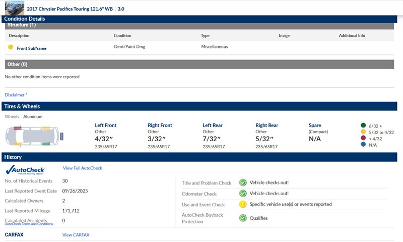The height and width of the screenshot is (242, 403).
Task: Open View Full AutoCheck report
Action: click(x=82, y=168)
